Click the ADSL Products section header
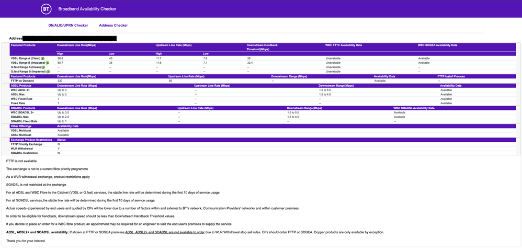This screenshot has width=522, height=250. point(20,86)
